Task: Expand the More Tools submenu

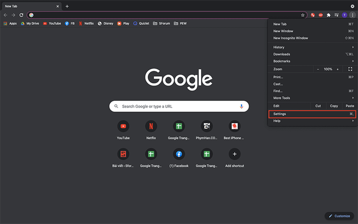Action: pyautogui.click(x=312, y=98)
